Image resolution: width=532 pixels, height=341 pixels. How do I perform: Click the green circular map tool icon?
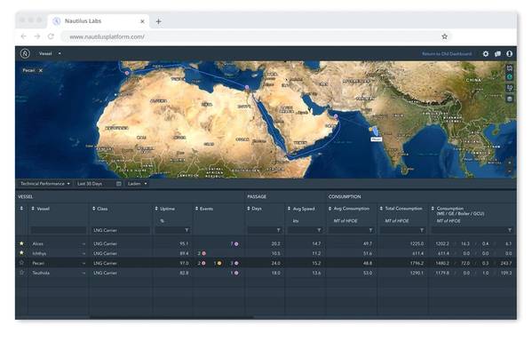pyautogui.click(x=509, y=77)
